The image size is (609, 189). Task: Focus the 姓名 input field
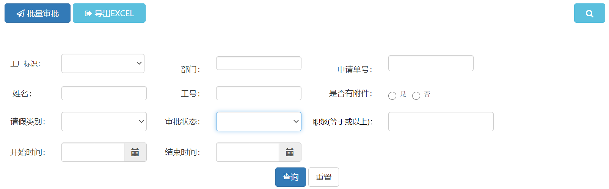click(x=104, y=93)
